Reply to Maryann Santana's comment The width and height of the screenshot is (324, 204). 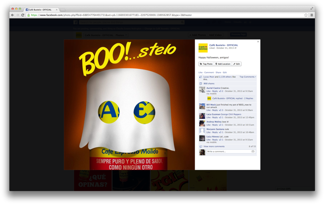coord(215,132)
